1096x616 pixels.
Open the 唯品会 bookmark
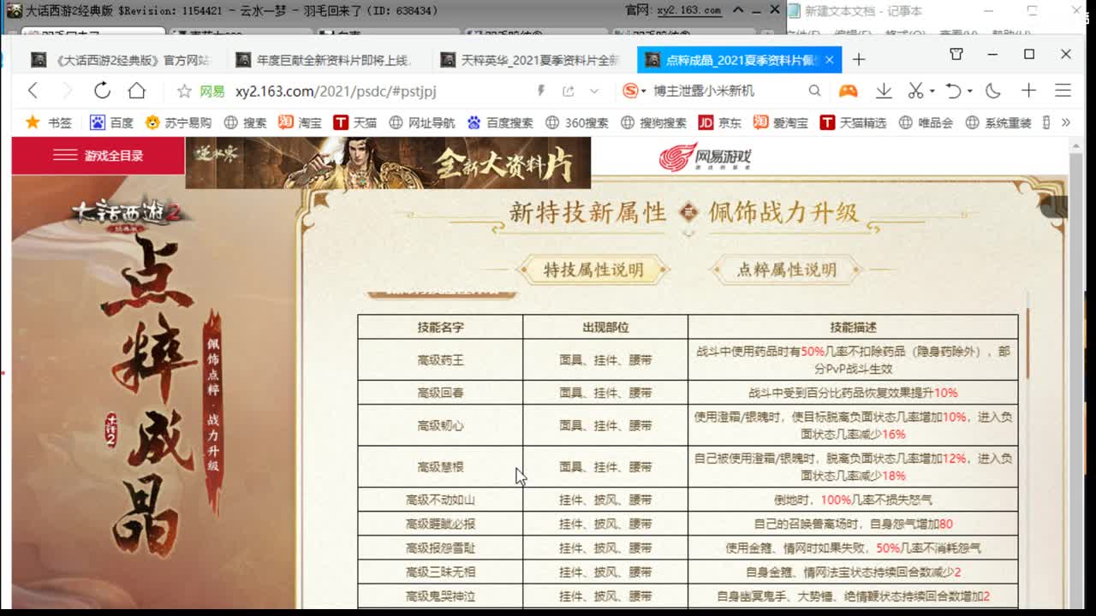point(926,122)
